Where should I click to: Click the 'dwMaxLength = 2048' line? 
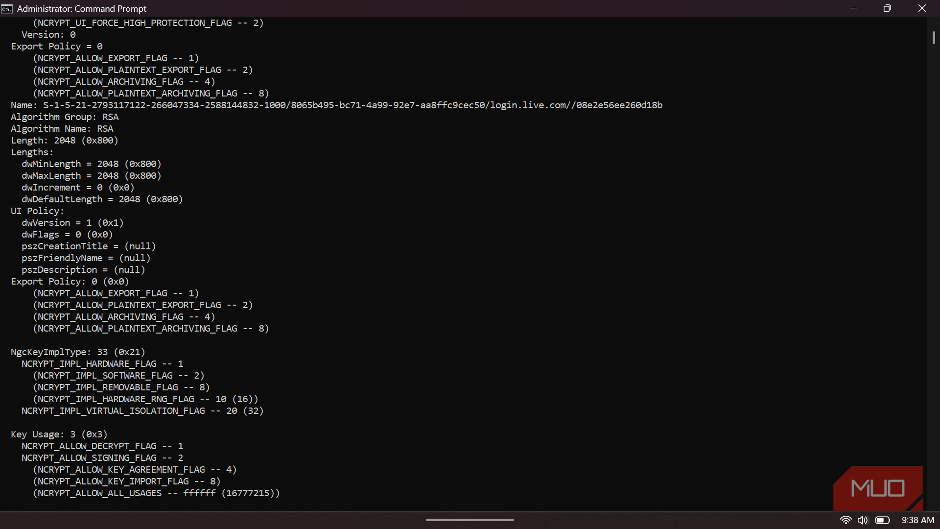click(x=92, y=176)
